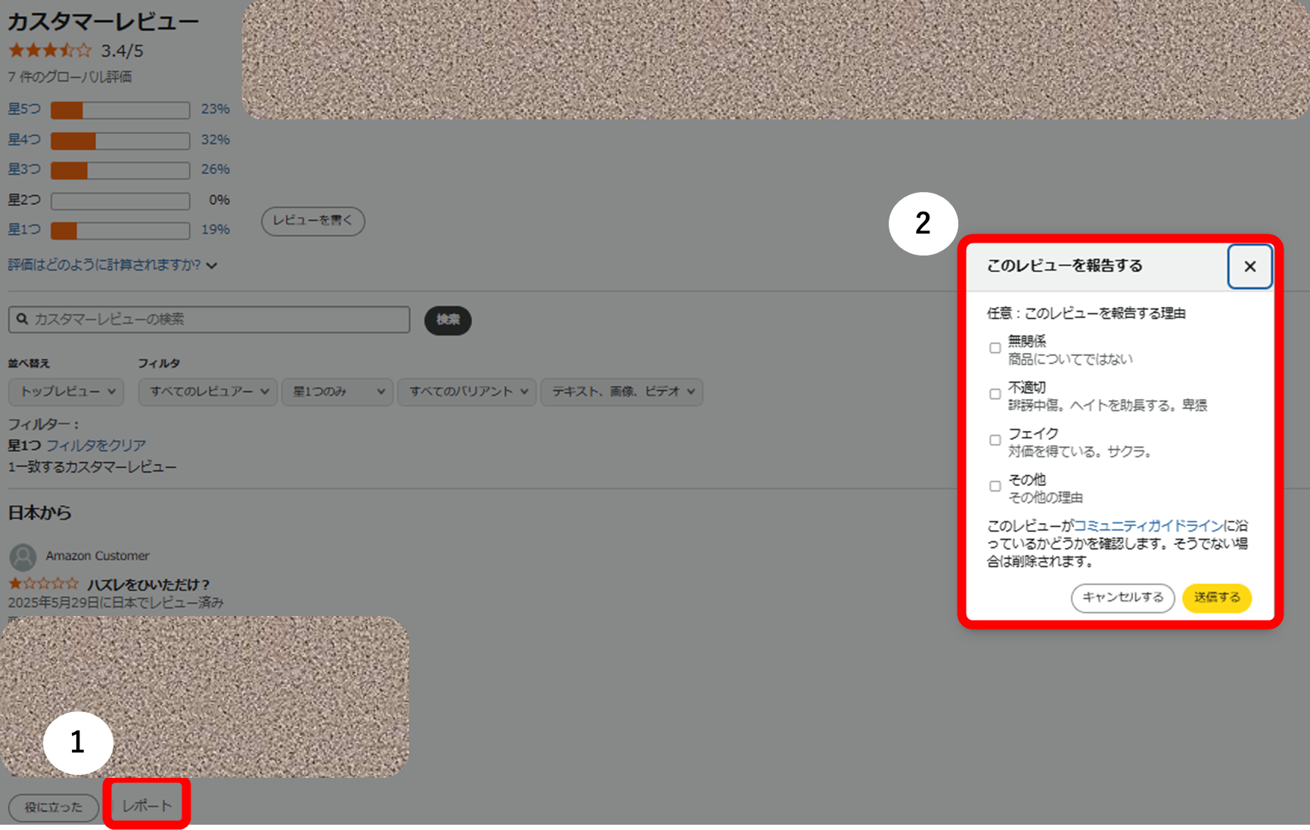This screenshot has height=830, width=1310.
Task: Click the yellow 送信する button
Action: [x=1215, y=598]
